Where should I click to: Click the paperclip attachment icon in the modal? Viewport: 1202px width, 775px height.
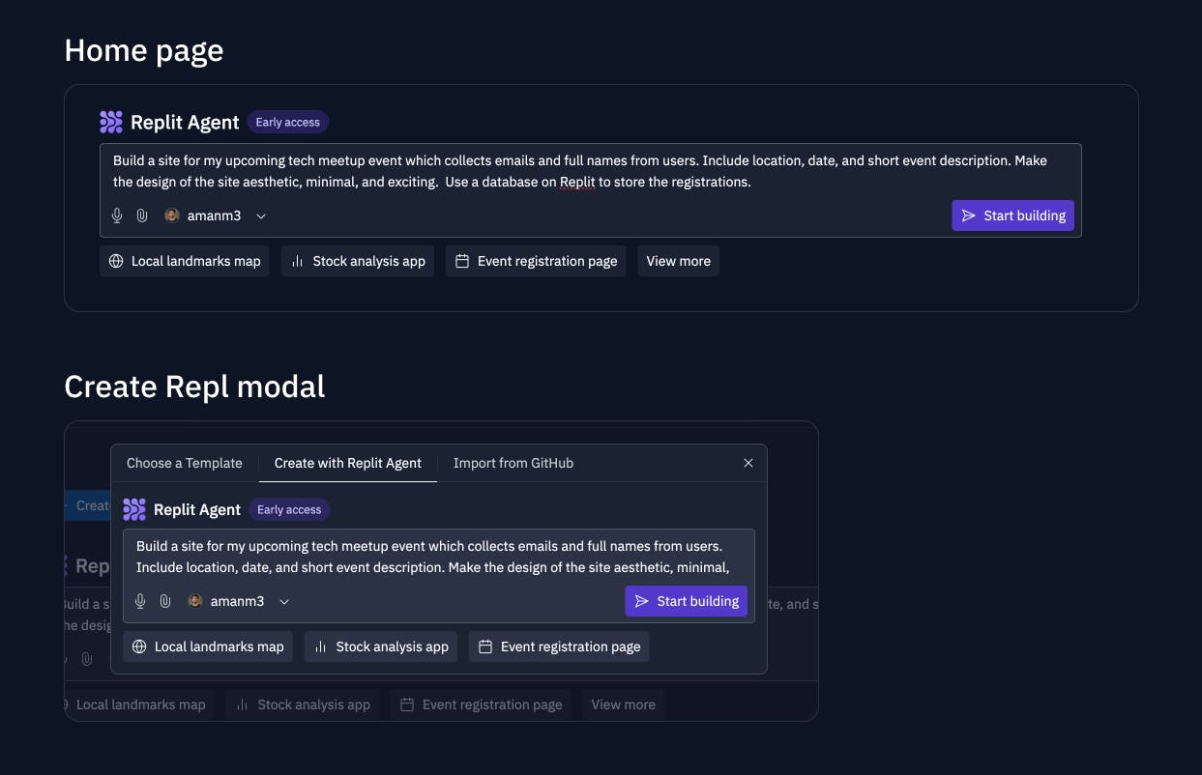click(x=165, y=601)
